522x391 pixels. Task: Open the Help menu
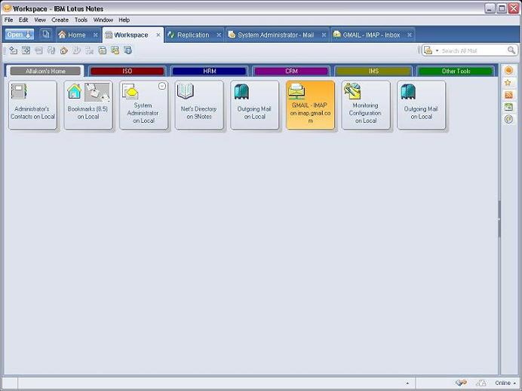pos(124,20)
